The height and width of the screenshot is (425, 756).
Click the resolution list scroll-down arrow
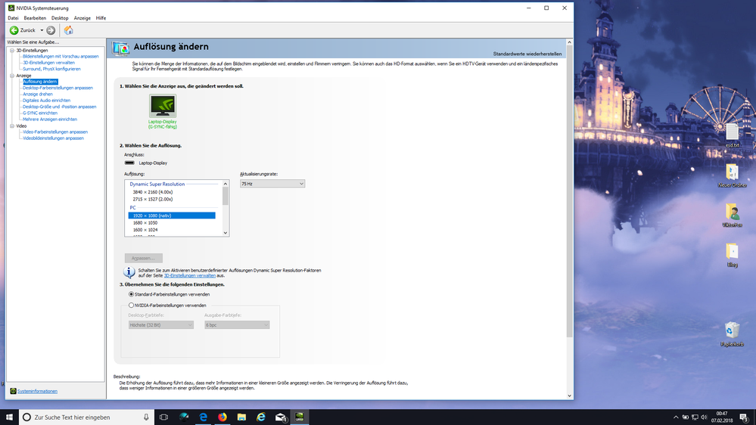tap(226, 233)
